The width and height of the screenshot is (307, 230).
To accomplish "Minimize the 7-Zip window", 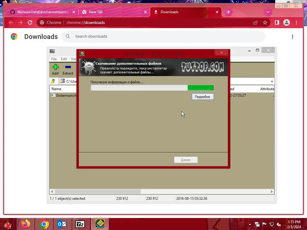I will coord(249,50).
